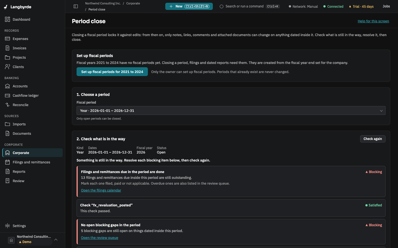
Task: Click the Review receipt icon
Action: (7, 181)
